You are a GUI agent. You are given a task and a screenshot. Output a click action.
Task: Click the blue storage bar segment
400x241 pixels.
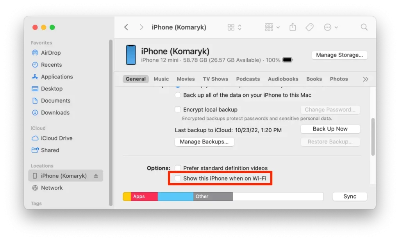(175, 197)
